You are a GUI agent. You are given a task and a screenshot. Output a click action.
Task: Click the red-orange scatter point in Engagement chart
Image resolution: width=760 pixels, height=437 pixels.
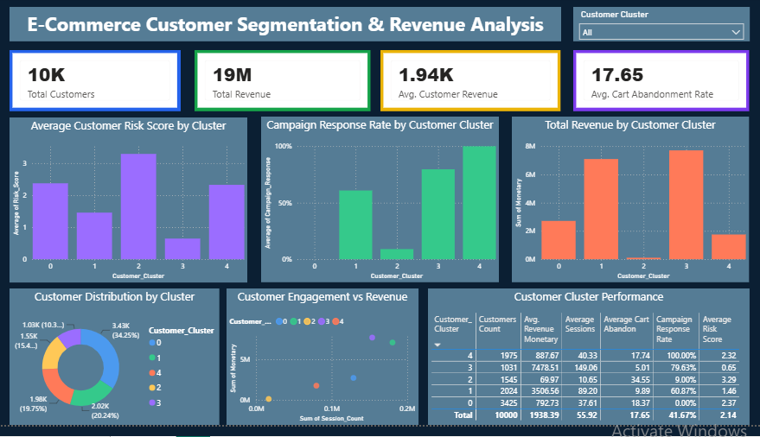[316, 386]
